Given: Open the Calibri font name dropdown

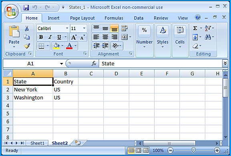Looking at the screenshot, I should click(67, 28).
